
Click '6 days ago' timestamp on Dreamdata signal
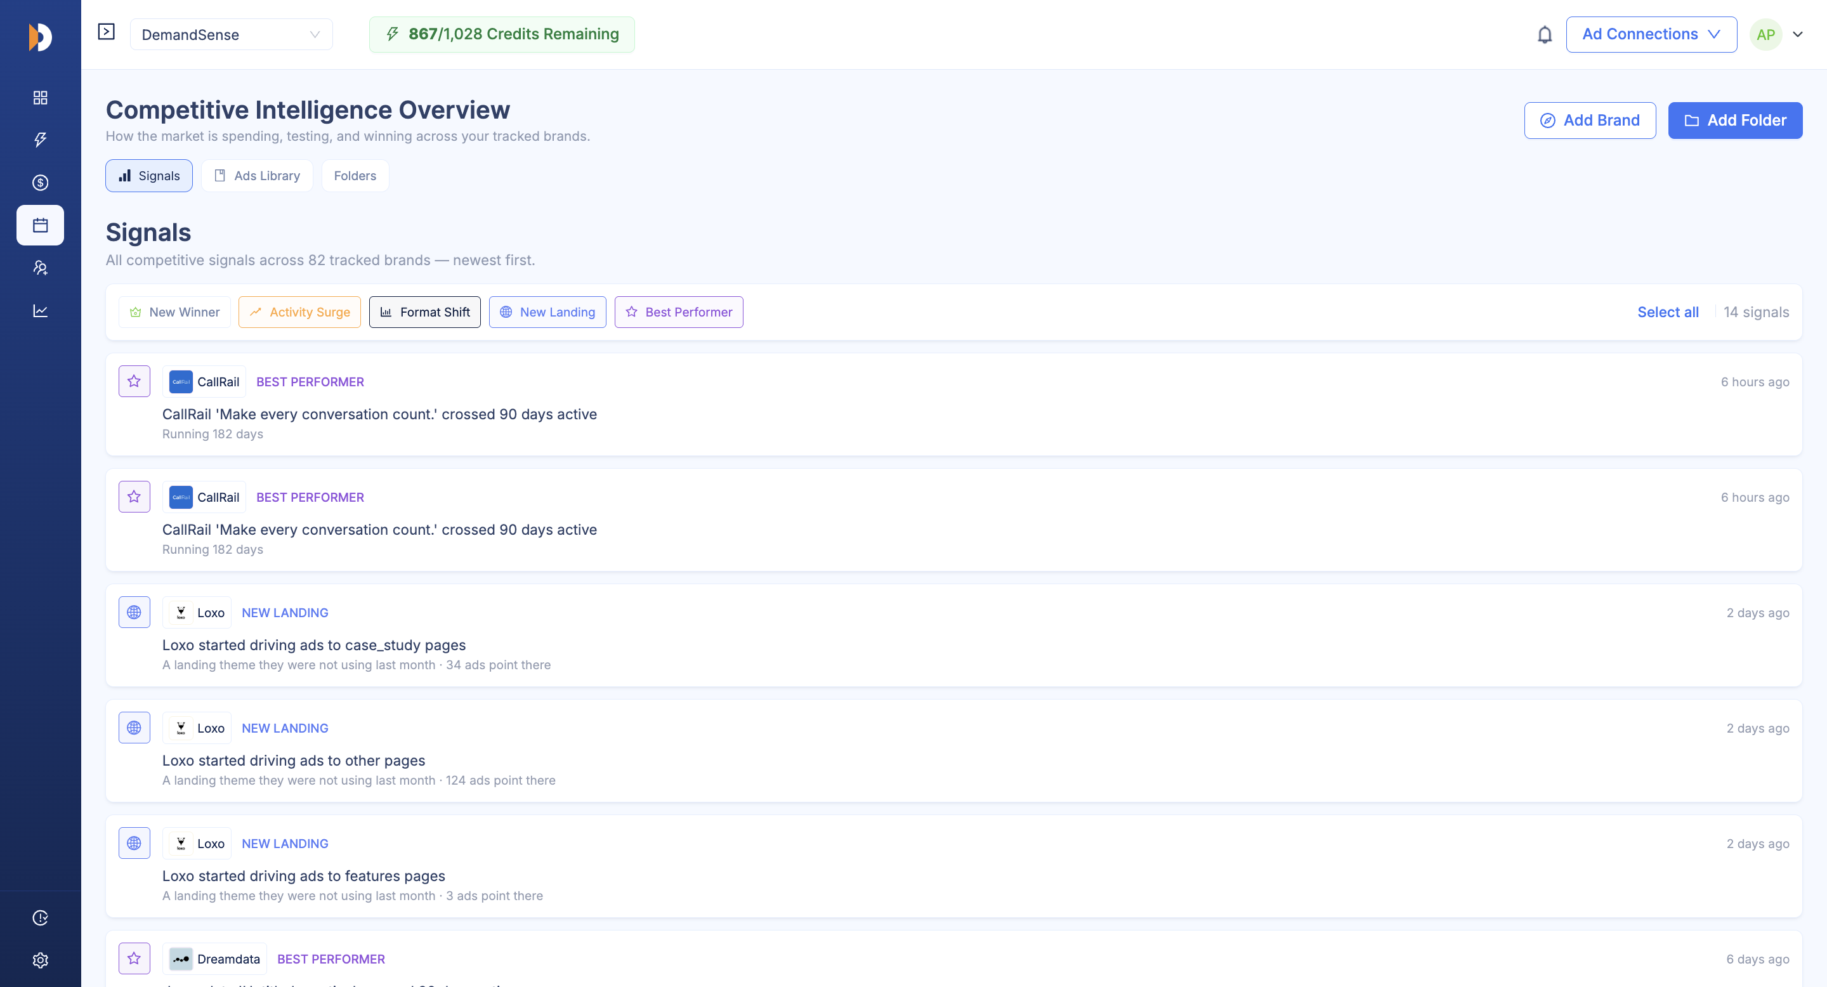pos(1757,959)
